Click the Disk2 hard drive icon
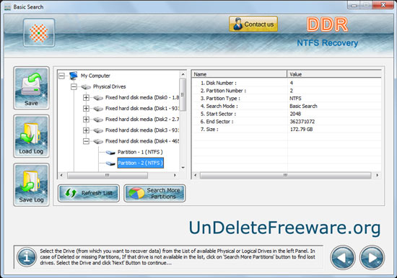Viewport: 397px width, 278px height. pyautogui.click(x=98, y=120)
